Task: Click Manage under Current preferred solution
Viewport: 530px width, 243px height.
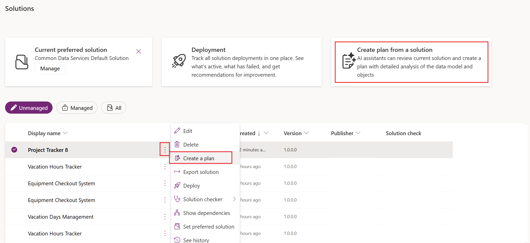Action: coord(50,68)
